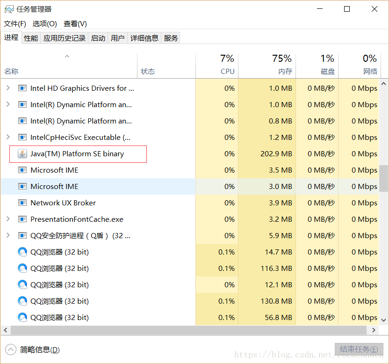Click the PresentationFontCache.exe process icon
The image size is (389, 364).
[x=22, y=219]
